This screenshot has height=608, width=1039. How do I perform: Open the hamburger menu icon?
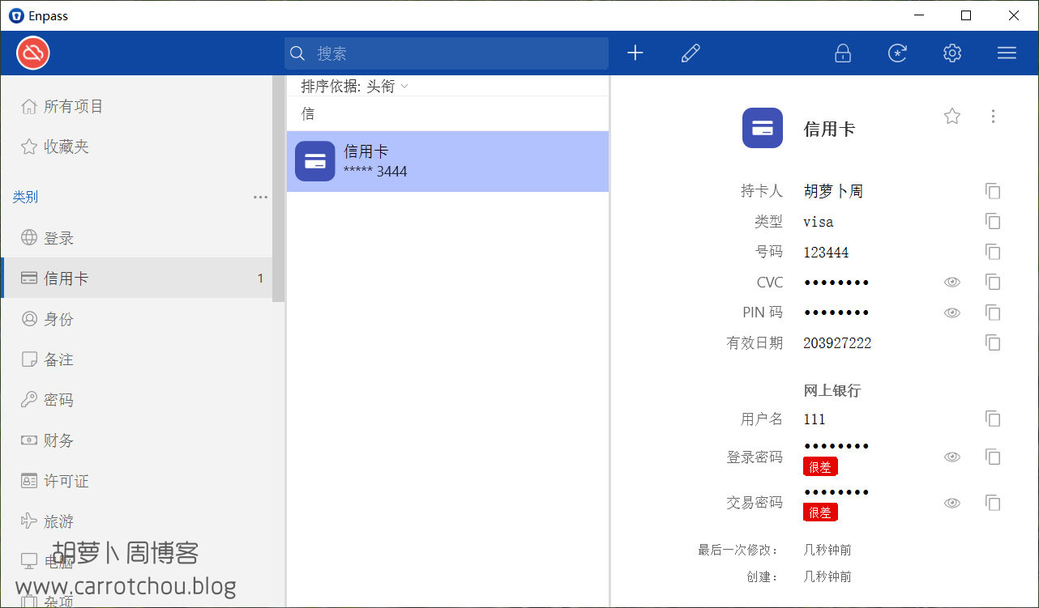coord(1007,53)
